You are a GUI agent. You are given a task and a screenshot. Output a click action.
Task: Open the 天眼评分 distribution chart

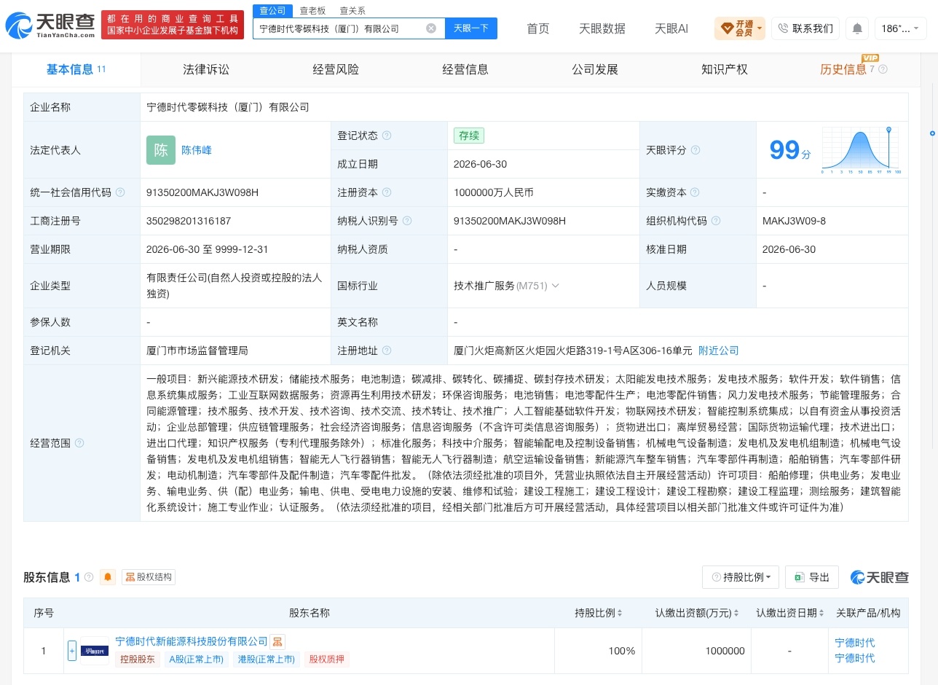pos(862,150)
